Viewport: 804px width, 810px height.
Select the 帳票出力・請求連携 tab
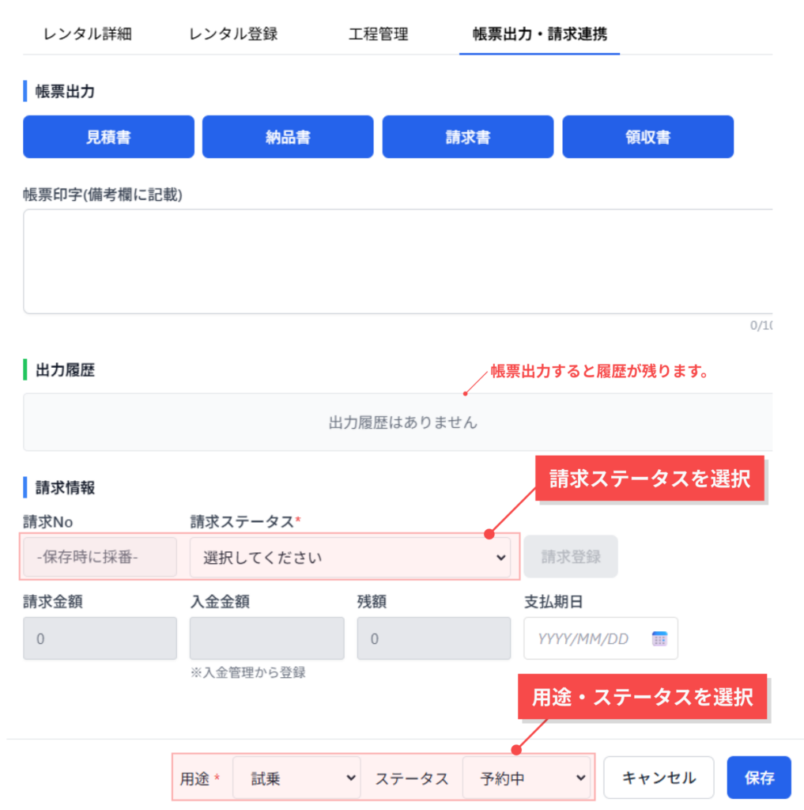tap(539, 34)
